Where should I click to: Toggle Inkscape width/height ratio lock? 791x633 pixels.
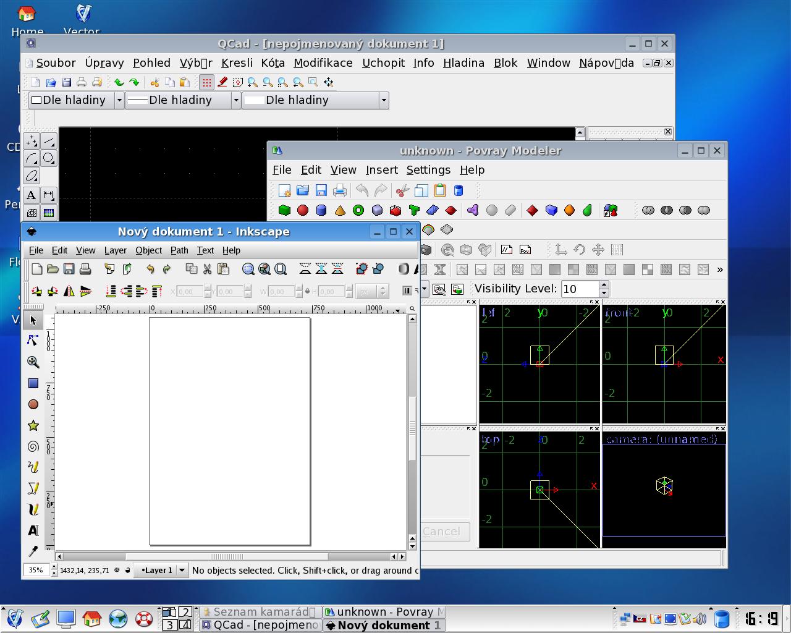tap(308, 291)
